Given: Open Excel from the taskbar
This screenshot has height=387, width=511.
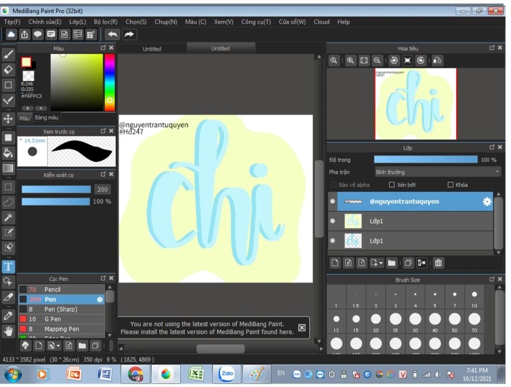Looking at the screenshot, I should [x=196, y=374].
